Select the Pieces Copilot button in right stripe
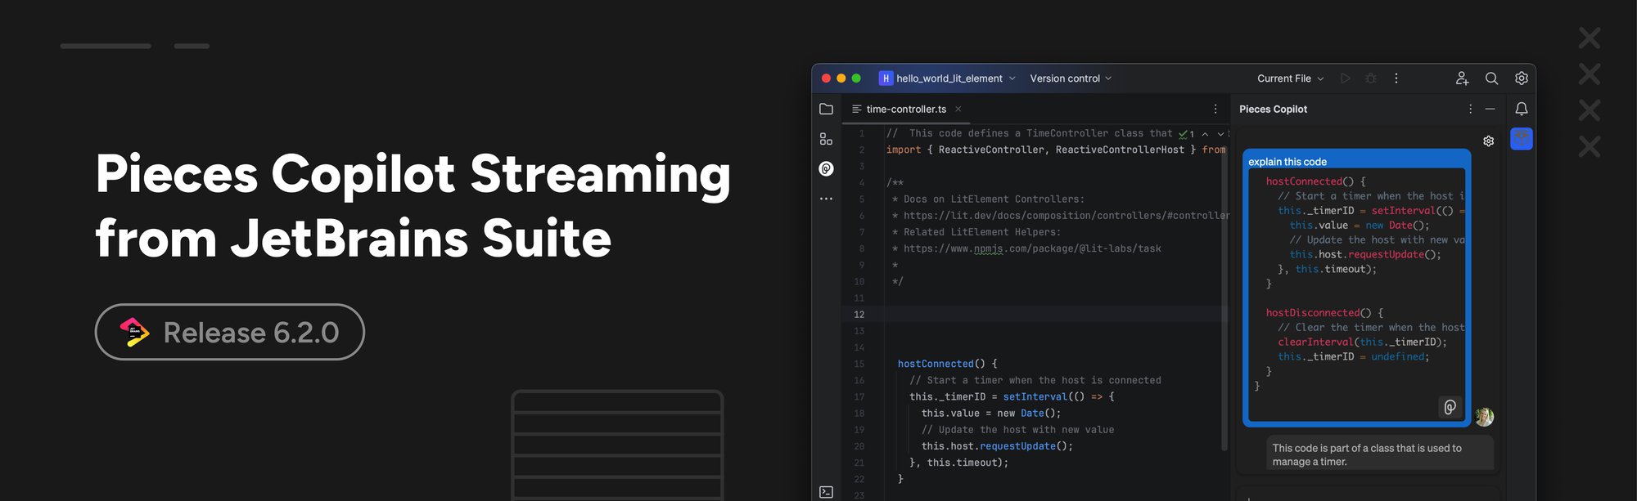 (1522, 138)
